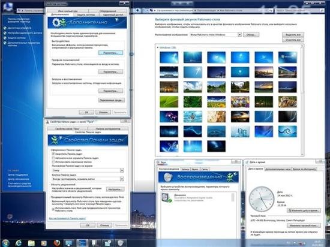
Task: Enable Автоматически скрывать панель задач checkbox
Action: 53,158
